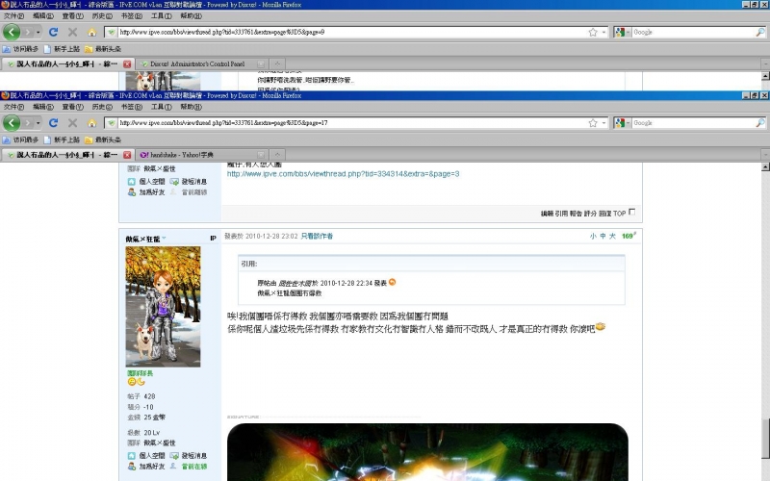Image resolution: width=770 pixels, height=481 pixels.
Task: Open a new tab in front window
Action: (277, 155)
